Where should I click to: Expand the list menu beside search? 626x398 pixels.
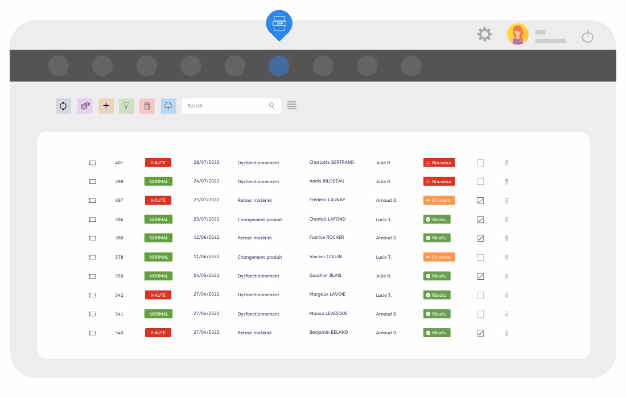(x=292, y=106)
